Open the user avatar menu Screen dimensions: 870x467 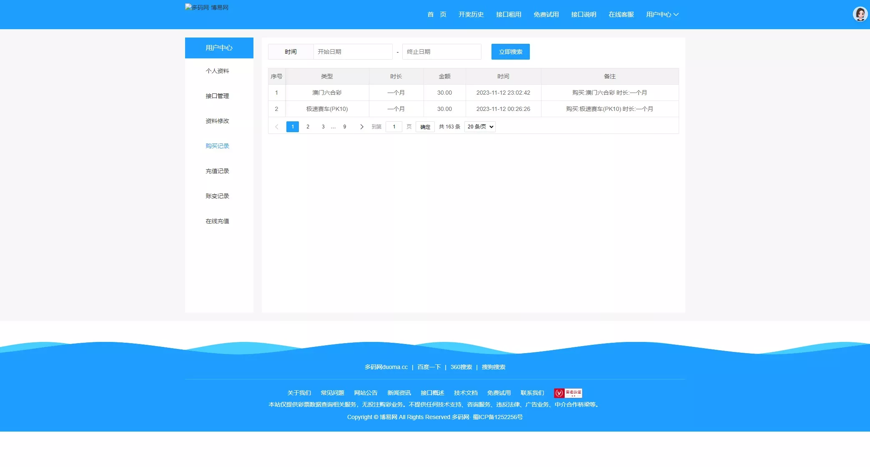pyautogui.click(x=860, y=14)
